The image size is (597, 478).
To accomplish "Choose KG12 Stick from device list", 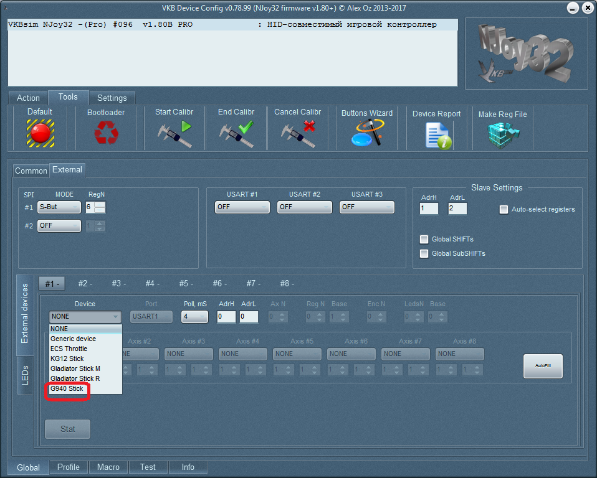I will coord(85,358).
